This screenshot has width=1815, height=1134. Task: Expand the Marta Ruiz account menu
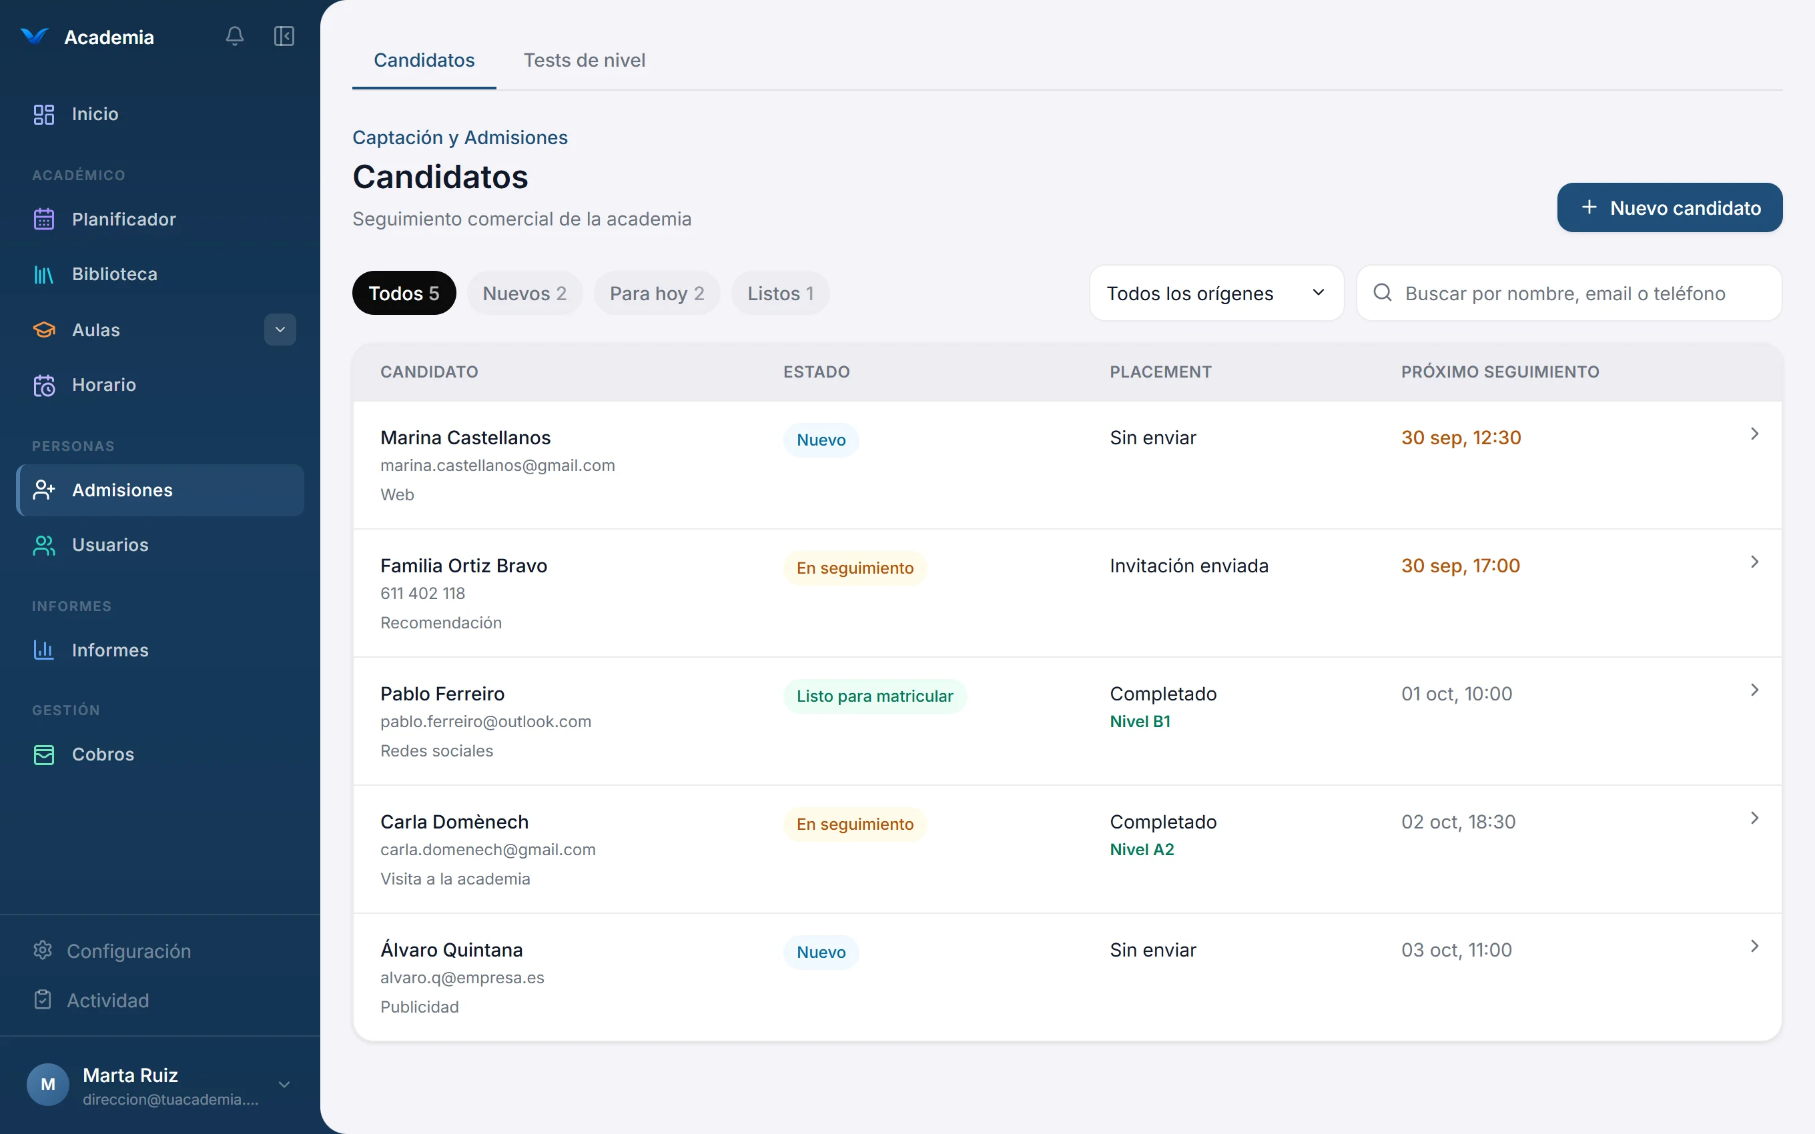click(x=284, y=1085)
